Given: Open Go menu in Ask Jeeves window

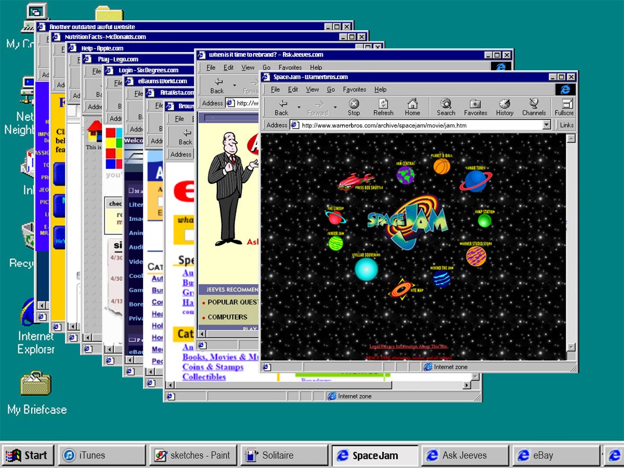Looking at the screenshot, I should [267, 68].
